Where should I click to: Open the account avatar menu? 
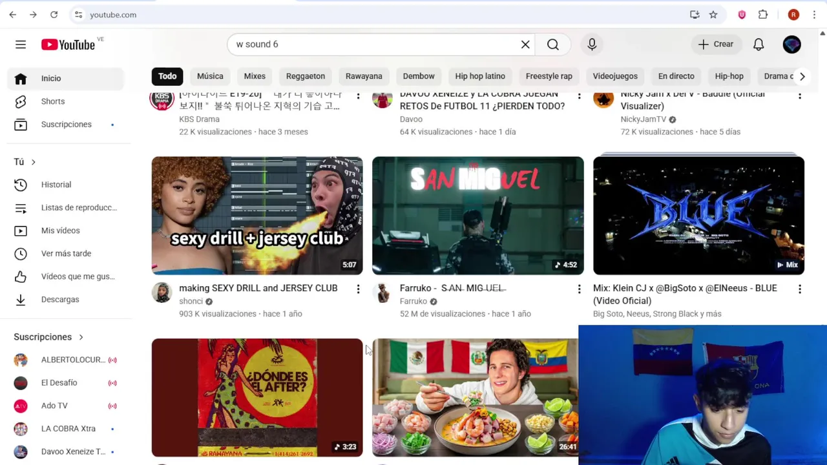coord(791,45)
